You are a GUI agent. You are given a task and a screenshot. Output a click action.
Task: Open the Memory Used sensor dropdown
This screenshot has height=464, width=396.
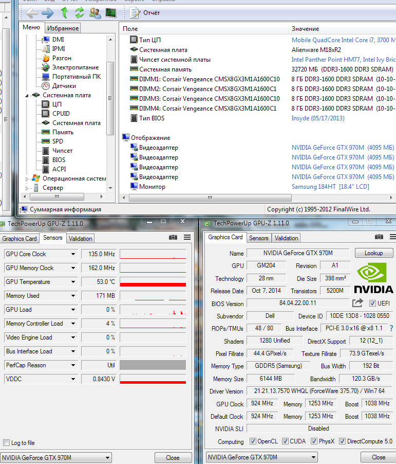[x=73, y=296]
